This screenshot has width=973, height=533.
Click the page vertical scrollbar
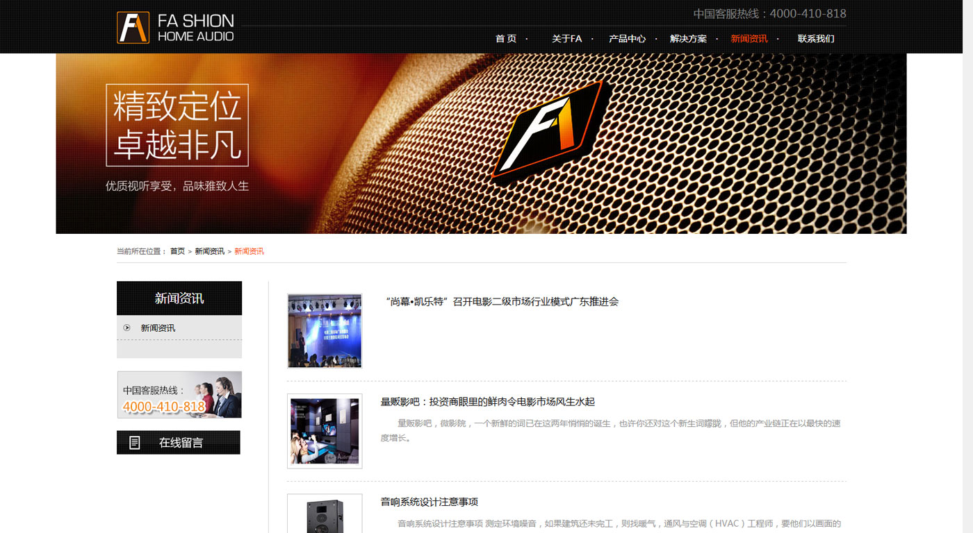tap(967, 266)
